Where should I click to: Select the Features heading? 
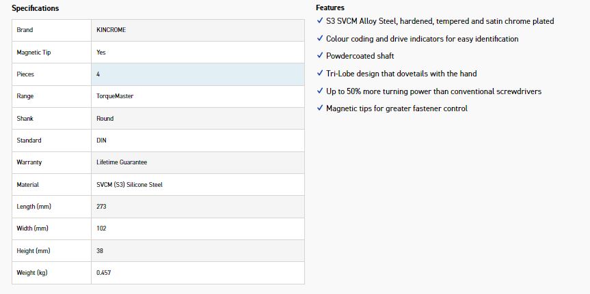(330, 8)
